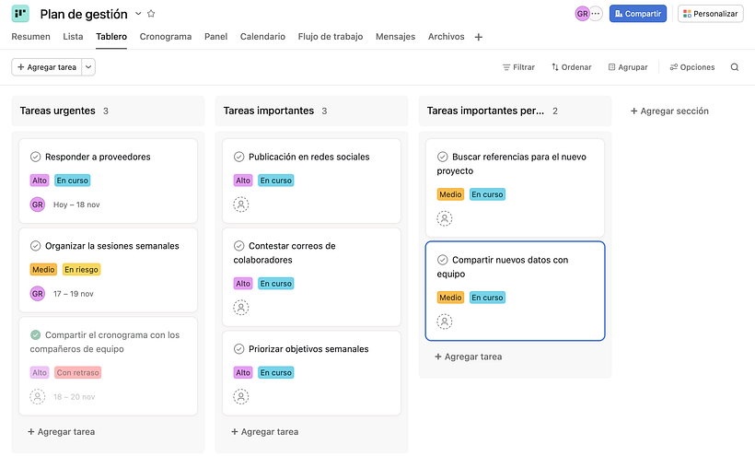Open the project title dropdown chevron
Viewport: 755px width, 456px height.
click(x=138, y=14)
